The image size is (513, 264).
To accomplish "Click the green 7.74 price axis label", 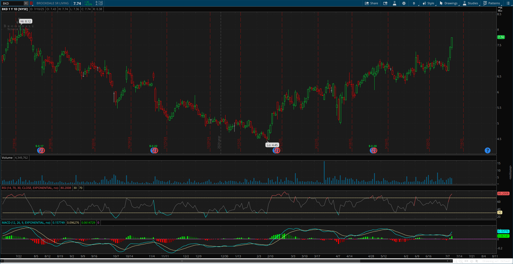I will tap(501, 37).
